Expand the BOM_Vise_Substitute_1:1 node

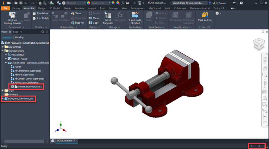coord(3,98)
